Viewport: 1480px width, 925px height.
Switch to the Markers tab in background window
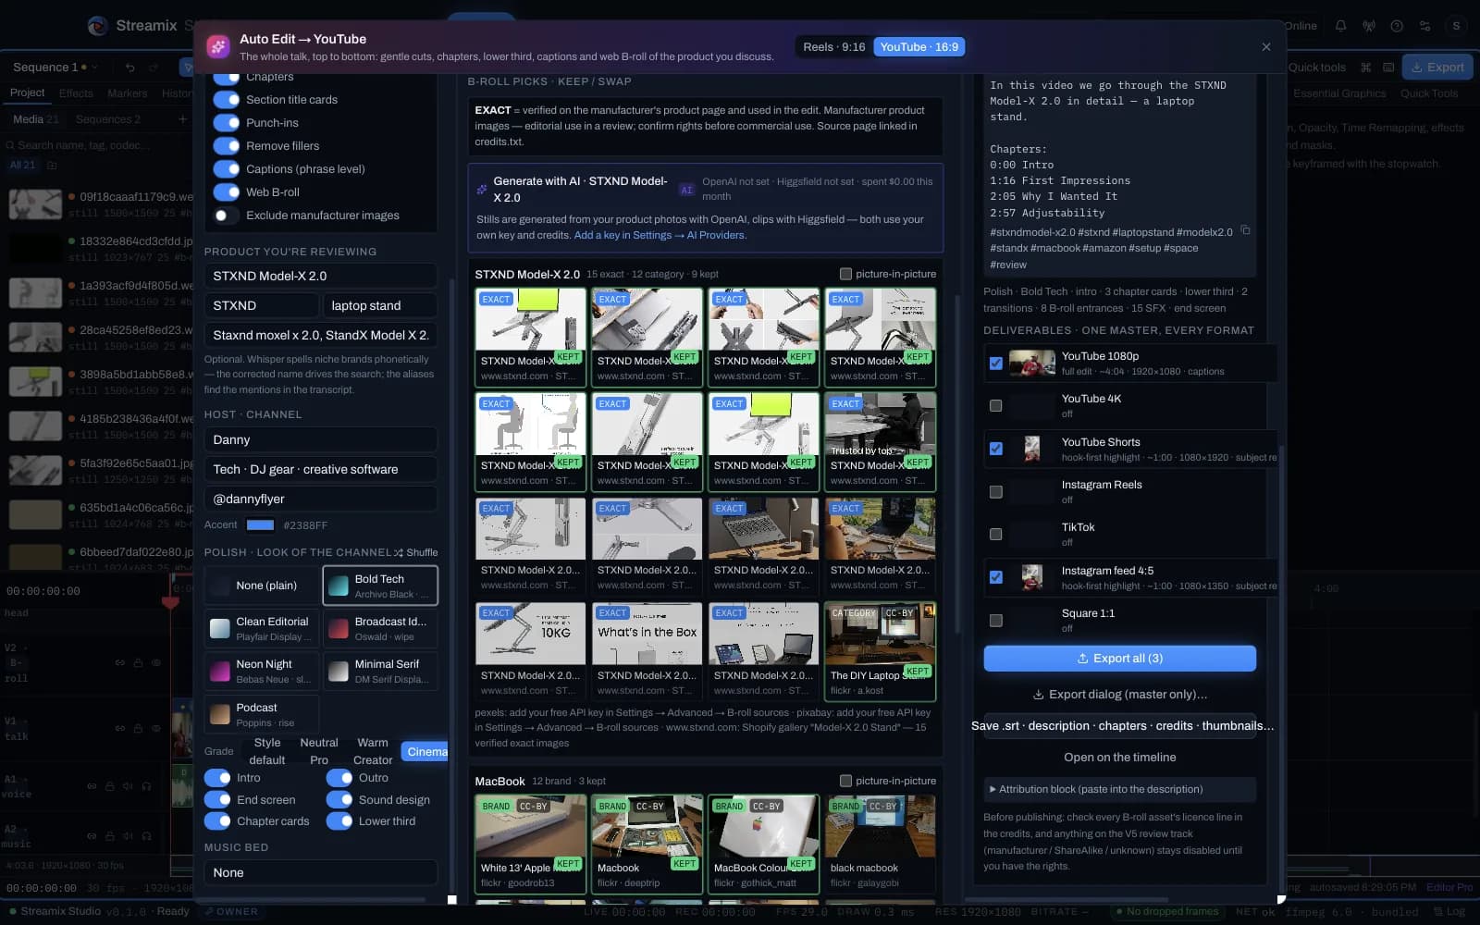pyautogui.click(x=128, y=93)
